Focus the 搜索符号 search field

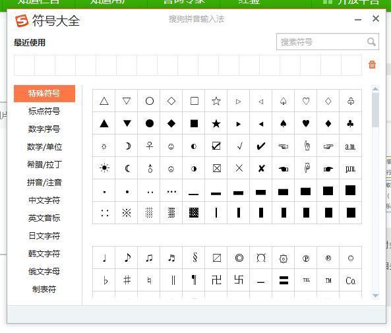pos(328,42)
